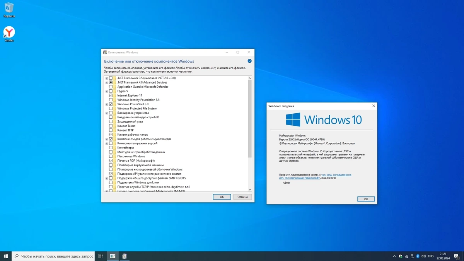Expand .NET Framework 4.8 Advanced Services node
The width and height of the screenshot is (464, 261).
(107, 82)
